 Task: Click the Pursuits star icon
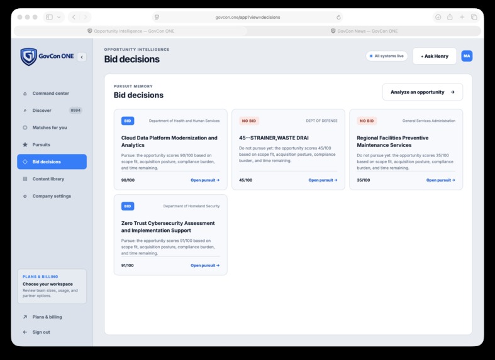tap(25, 145)
